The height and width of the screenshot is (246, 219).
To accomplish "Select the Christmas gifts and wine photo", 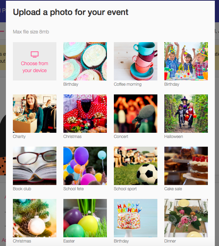I will pyautogui.click(x=85, y=114).
